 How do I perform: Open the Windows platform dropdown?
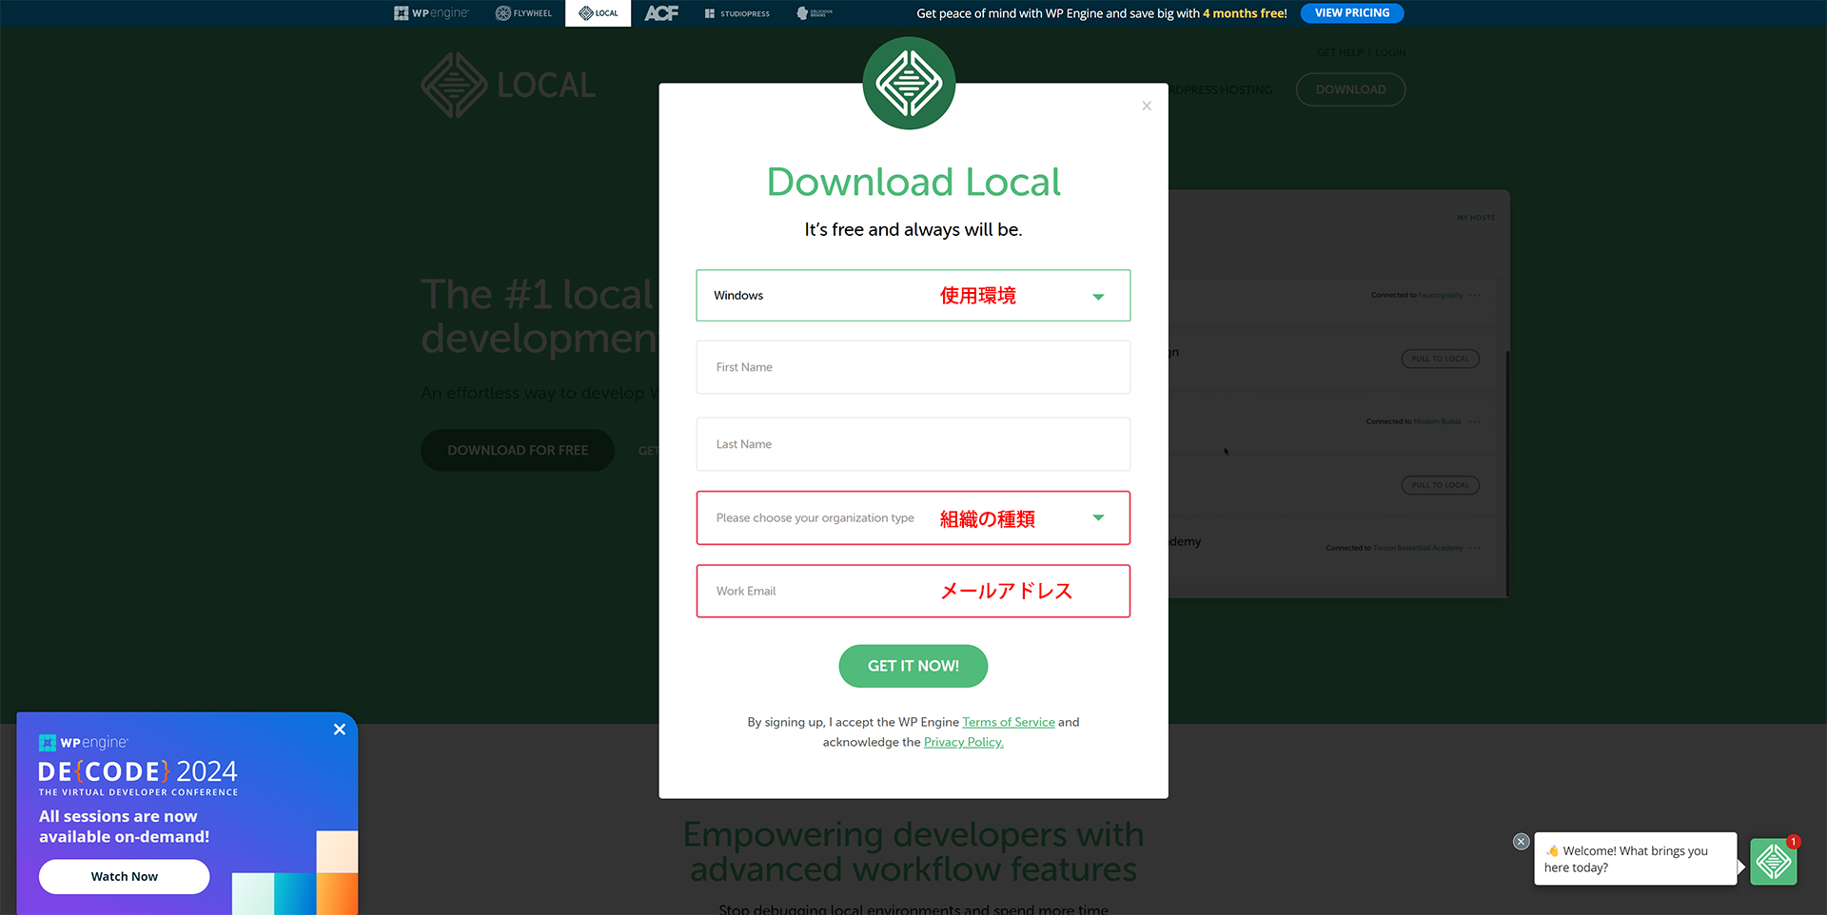tap(913, 296)
